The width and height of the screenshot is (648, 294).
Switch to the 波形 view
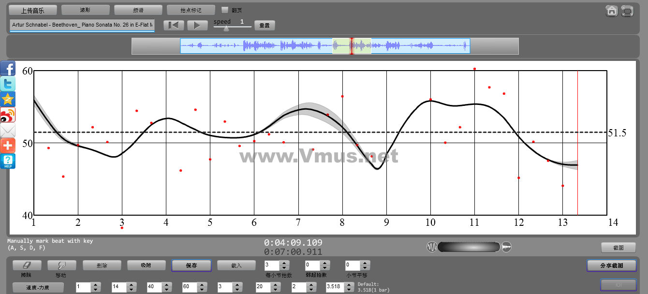click(85, 10)
